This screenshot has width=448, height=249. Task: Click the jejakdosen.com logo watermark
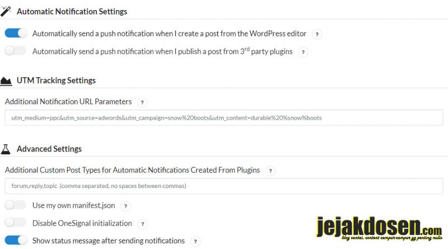click(x=380, y=228)
